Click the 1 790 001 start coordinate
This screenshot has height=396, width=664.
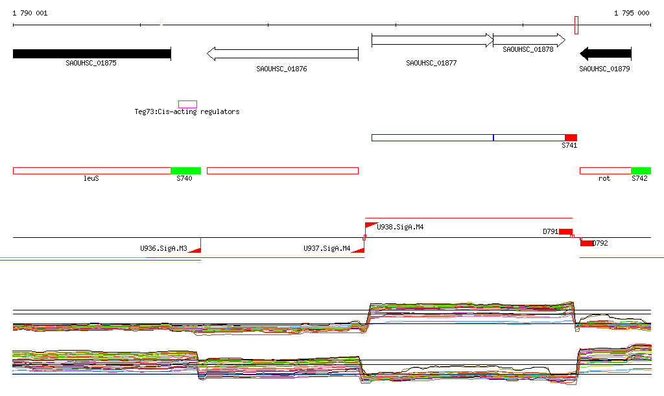30,13
